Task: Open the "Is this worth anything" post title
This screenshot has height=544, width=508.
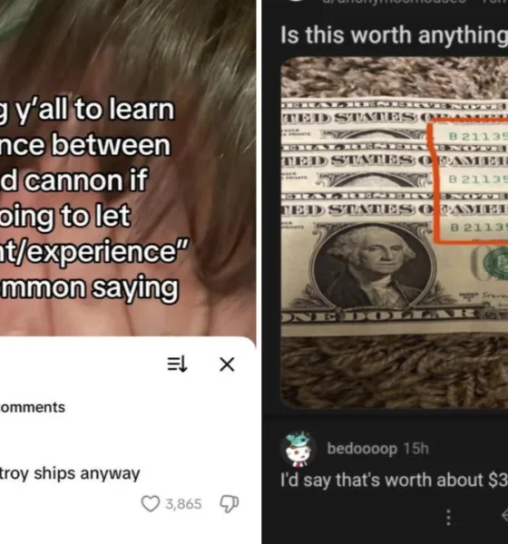Action: [394, 35]
